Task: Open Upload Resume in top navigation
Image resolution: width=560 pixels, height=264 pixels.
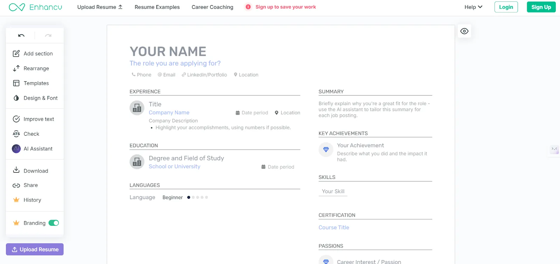Action: [x=100, y=7]
